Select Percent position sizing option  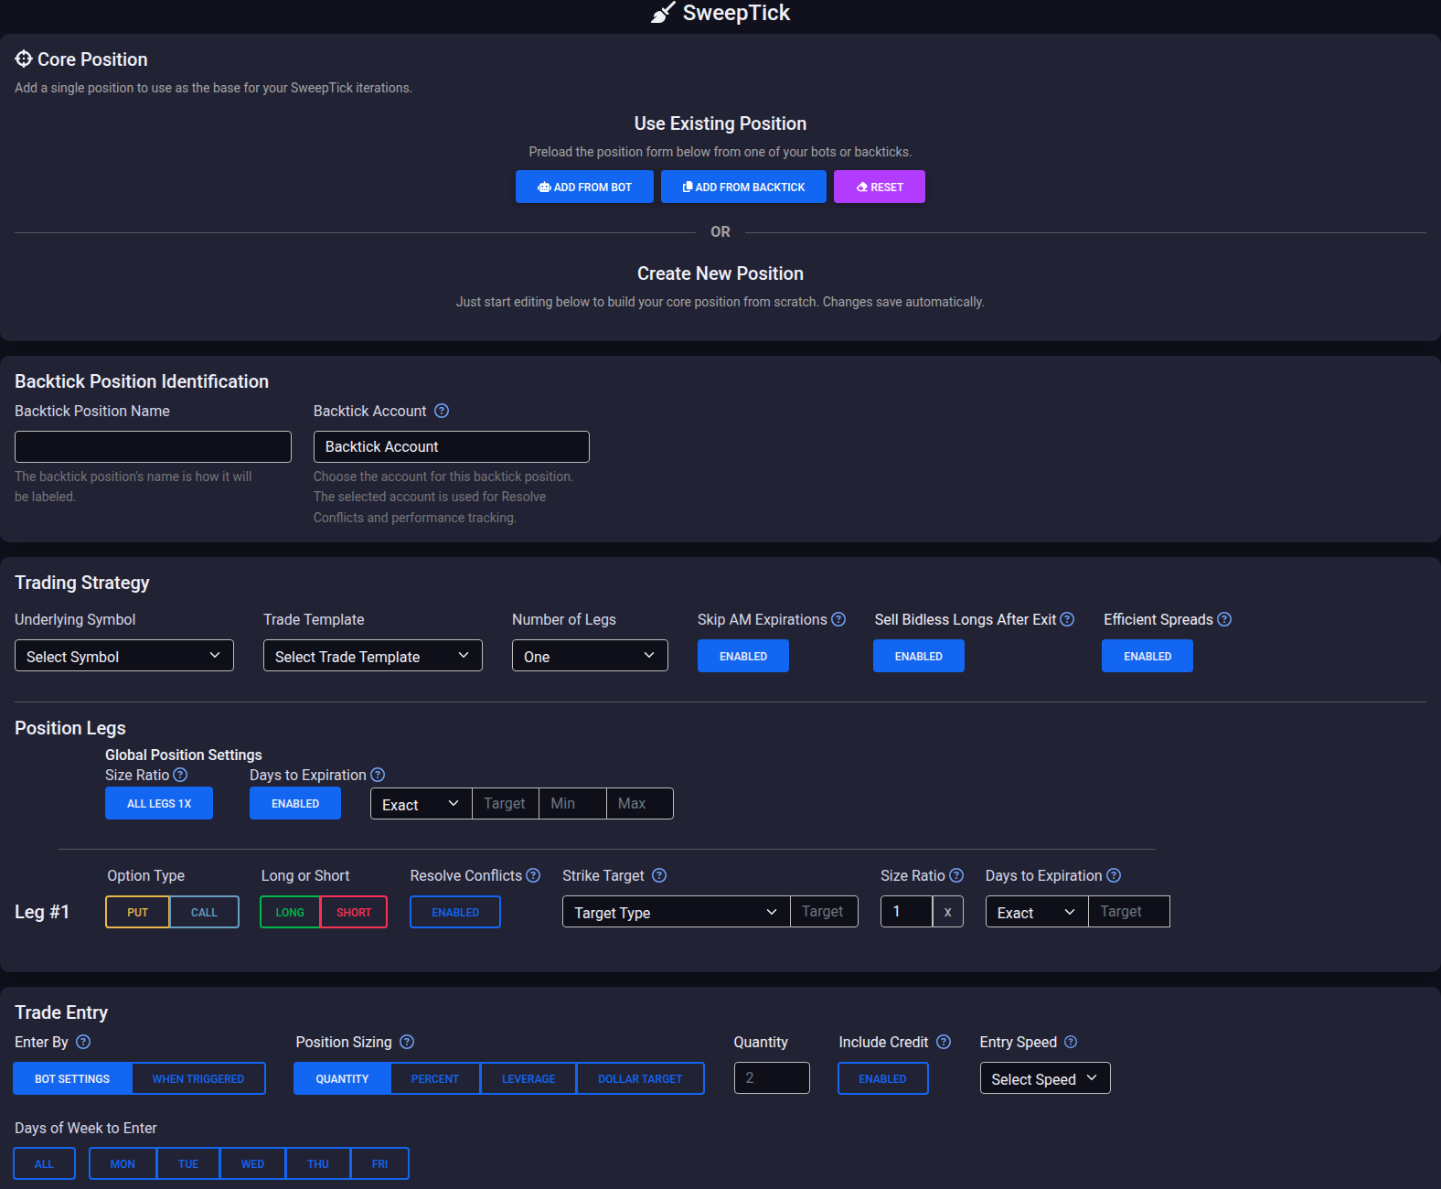(435, 1078)
